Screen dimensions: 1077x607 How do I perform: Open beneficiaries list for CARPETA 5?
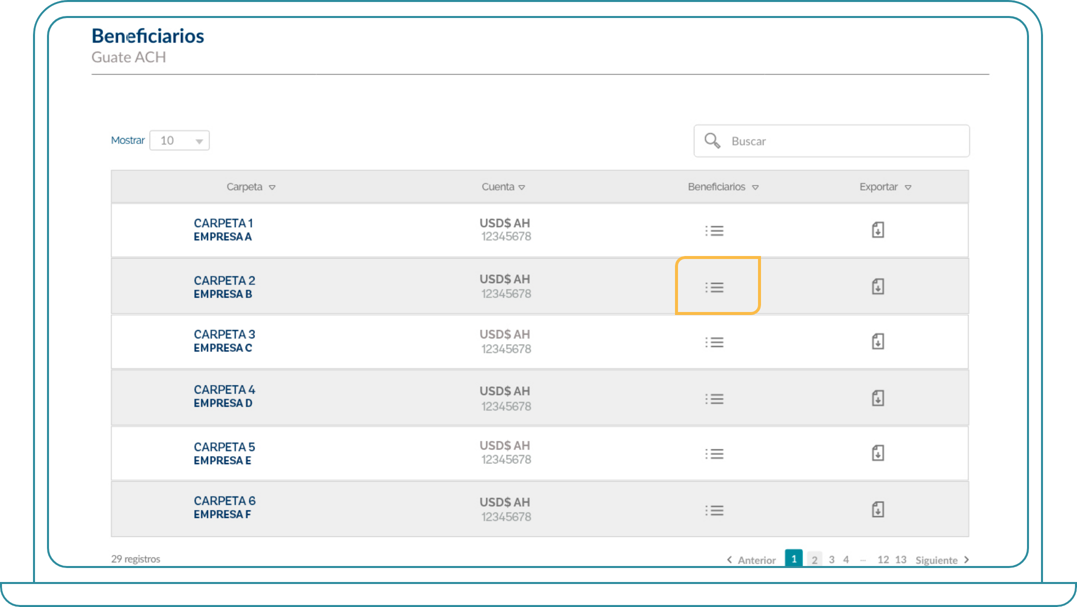coord(714,454)
